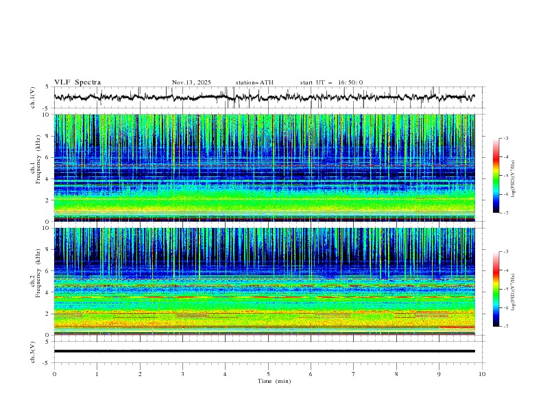The image size is (543, 420).
Task: Click the ch.2 colorbar "log(PSD)(V²/Hz)" label
Action: (514, 292)
